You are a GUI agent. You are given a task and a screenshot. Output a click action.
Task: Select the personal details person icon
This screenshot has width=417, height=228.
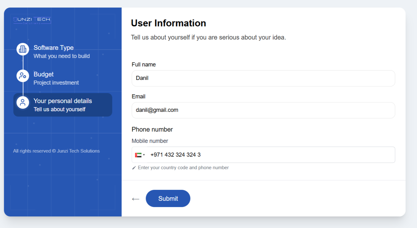(22, 102)
